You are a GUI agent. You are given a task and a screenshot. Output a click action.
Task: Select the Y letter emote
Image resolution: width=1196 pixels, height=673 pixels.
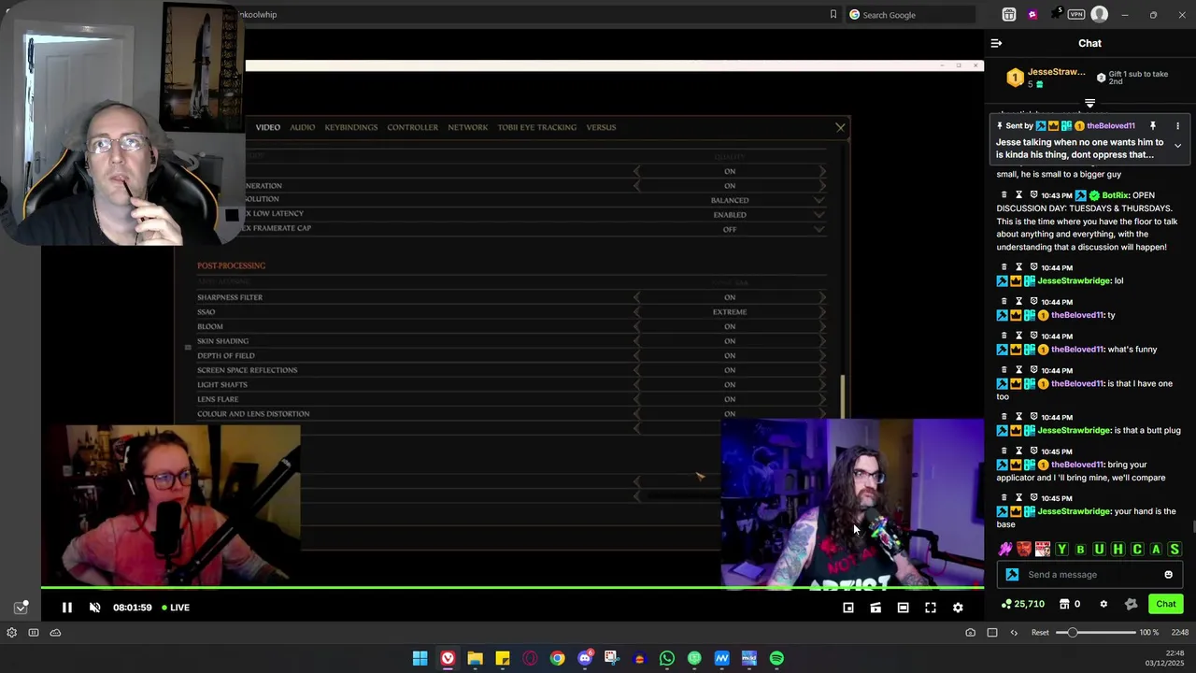pos(1061,550)
